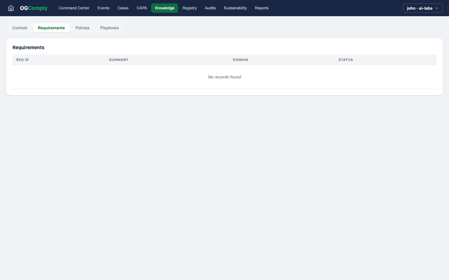The height and width of the screenshot is (280, 449).
Task: Open the Registry section
Action: (190, 8)
